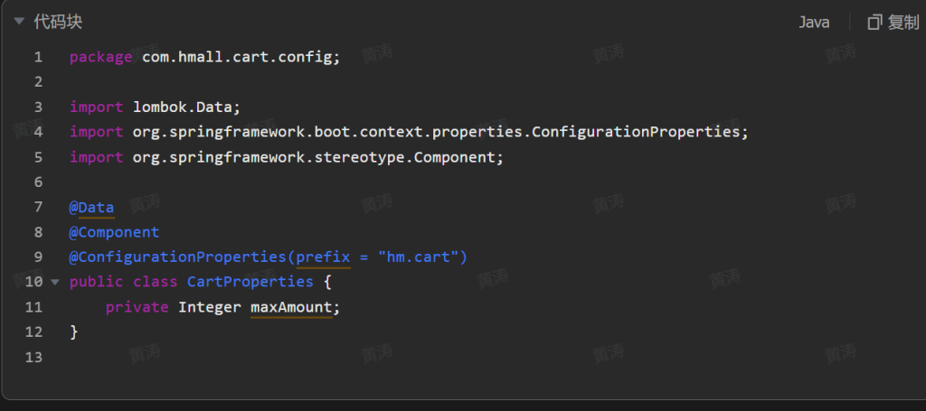Click the @Component annotation on line 8
The height and width of the screenshot is (411, 926).
(x=114, y=232)
